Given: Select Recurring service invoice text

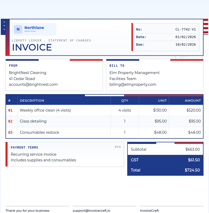Looking at the screenshot, I should pyautogui.click(x=34, y=154).
